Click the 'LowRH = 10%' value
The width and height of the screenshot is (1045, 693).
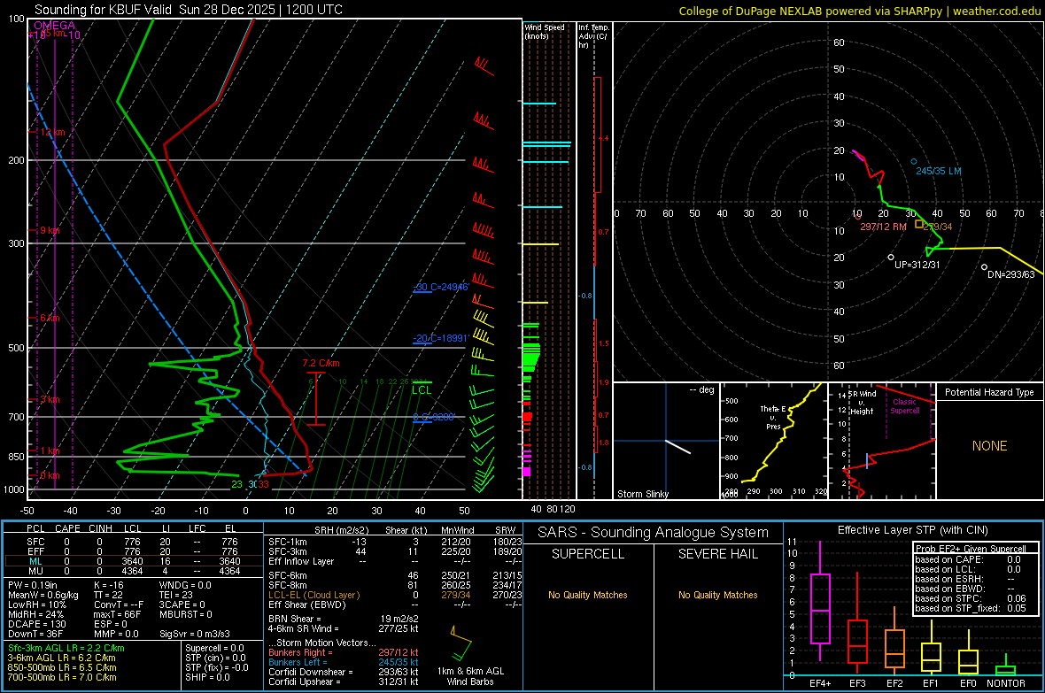37,605
